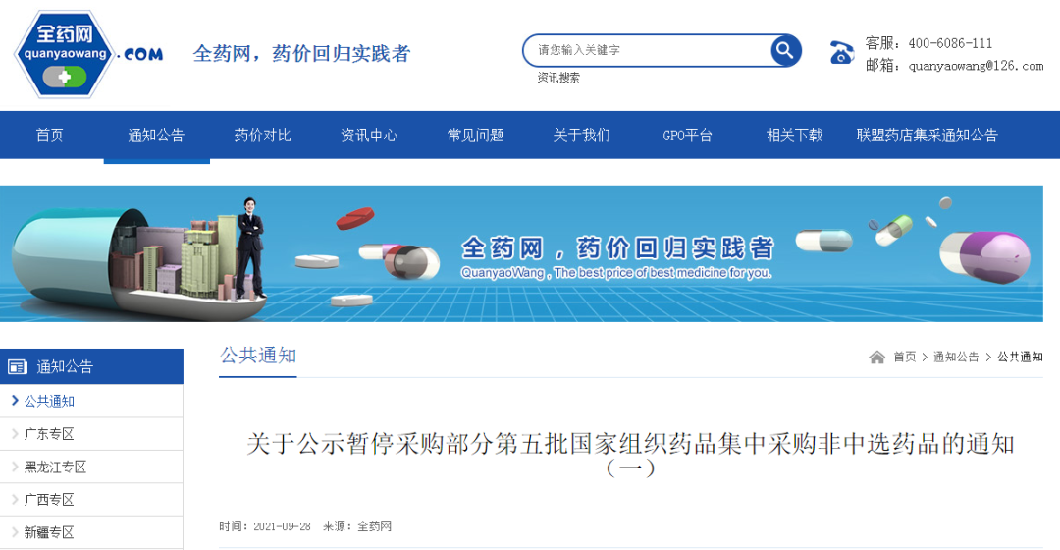
Task: Select the GPO平台 menu item
Action: pos(687,136)
